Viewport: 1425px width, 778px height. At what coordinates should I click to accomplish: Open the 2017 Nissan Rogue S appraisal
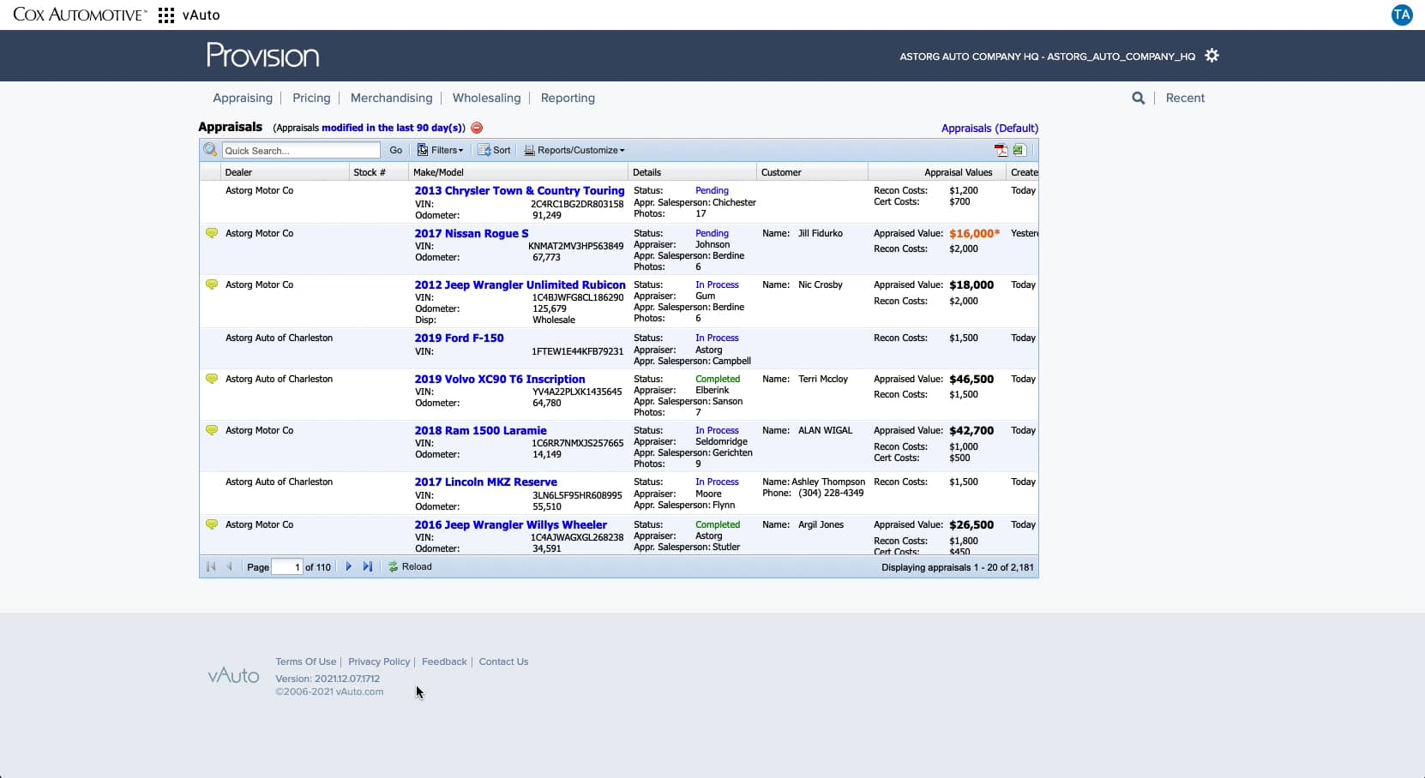472,234
